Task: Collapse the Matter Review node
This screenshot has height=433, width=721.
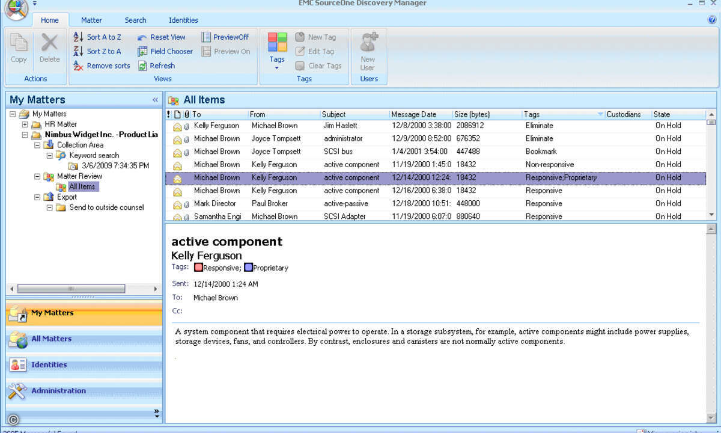Action: coord(37,176)
